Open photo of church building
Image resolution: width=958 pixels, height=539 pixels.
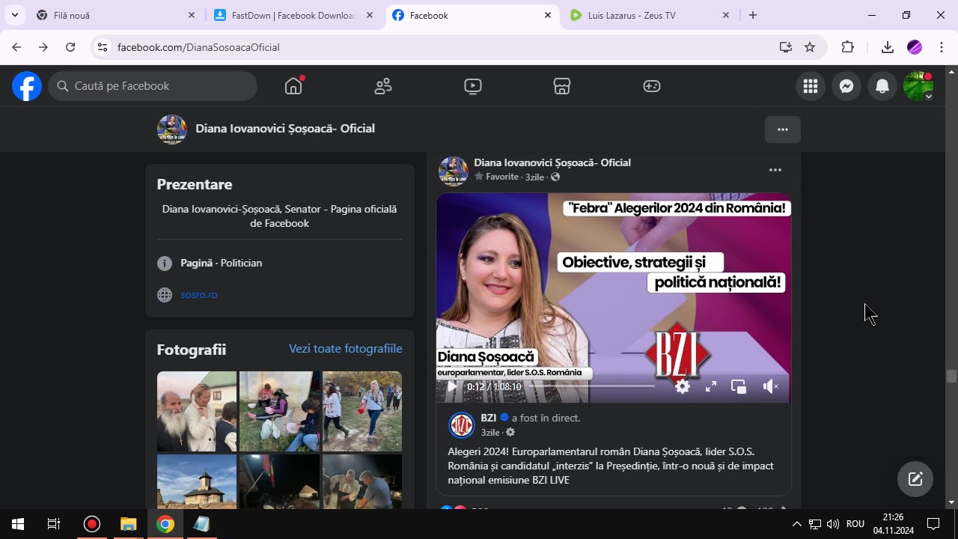click(x=197, y=481)
